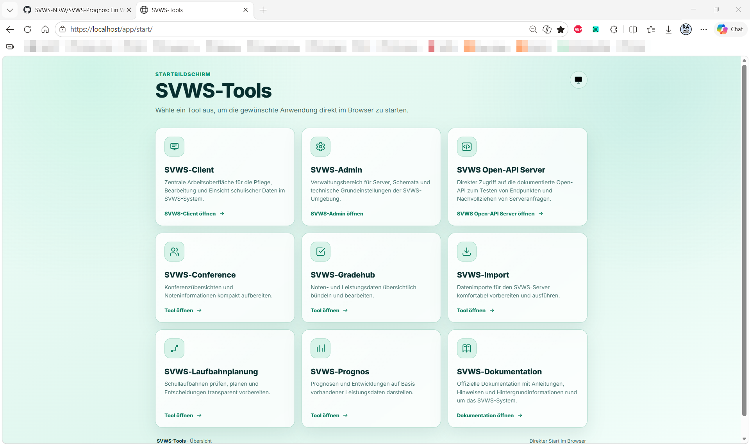Viewport: 750px width, 445px height.
Task: Open Tool öffnen under SVWS-Prognos
Action: tap(329, 415)
